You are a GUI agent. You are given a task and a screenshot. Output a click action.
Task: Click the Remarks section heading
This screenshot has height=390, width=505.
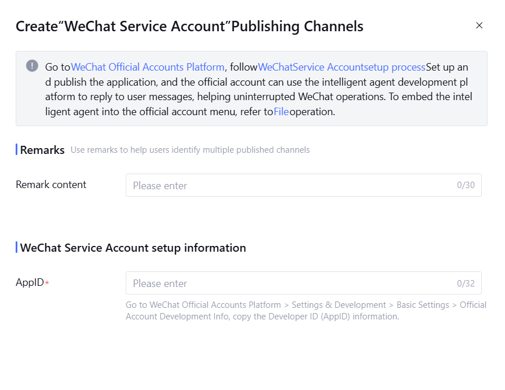pos(42,150)
